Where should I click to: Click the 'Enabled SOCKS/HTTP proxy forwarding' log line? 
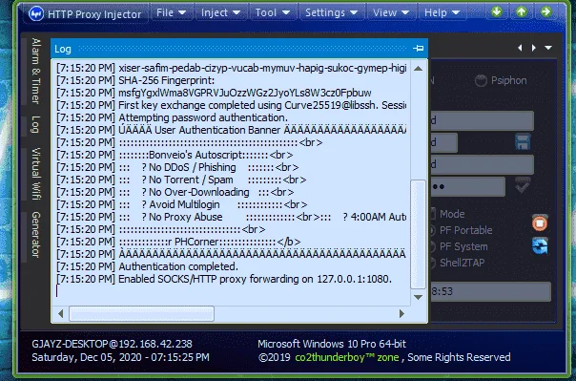224,279
